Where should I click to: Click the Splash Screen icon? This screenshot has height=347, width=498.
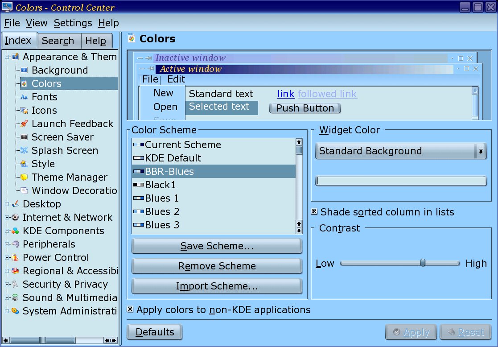[x=24, y=150]
